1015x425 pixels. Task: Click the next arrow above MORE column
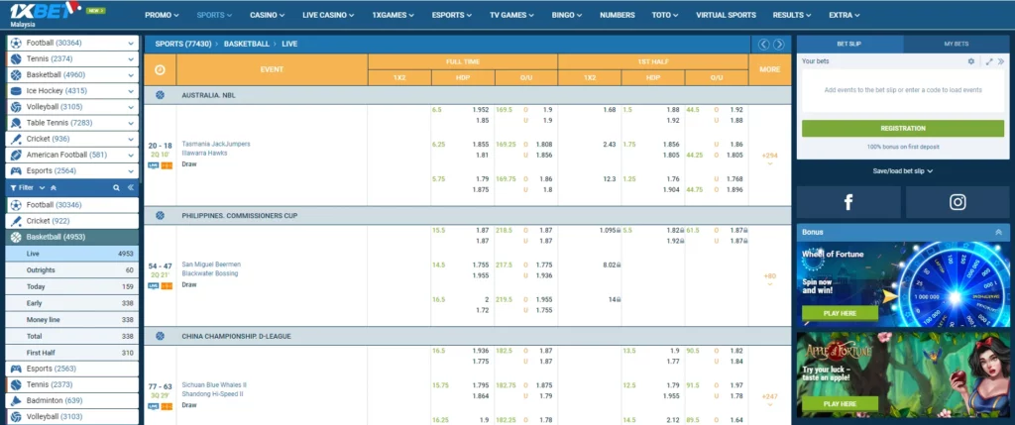(x=779, y=45)
